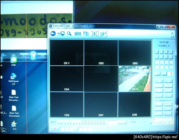Click the magnifier search icon in DVR toolbar

pos(69,33)
